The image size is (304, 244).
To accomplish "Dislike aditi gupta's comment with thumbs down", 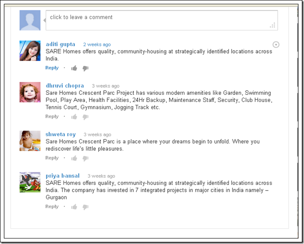I will point(85,69).
